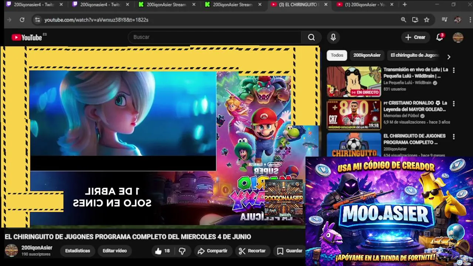Open options menu for Cristiano Ronaldo video
This screenshot has height=266, width=473.
point(454,104)
